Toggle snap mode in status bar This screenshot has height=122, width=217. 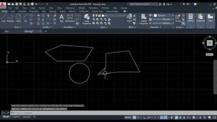point(138,118)
